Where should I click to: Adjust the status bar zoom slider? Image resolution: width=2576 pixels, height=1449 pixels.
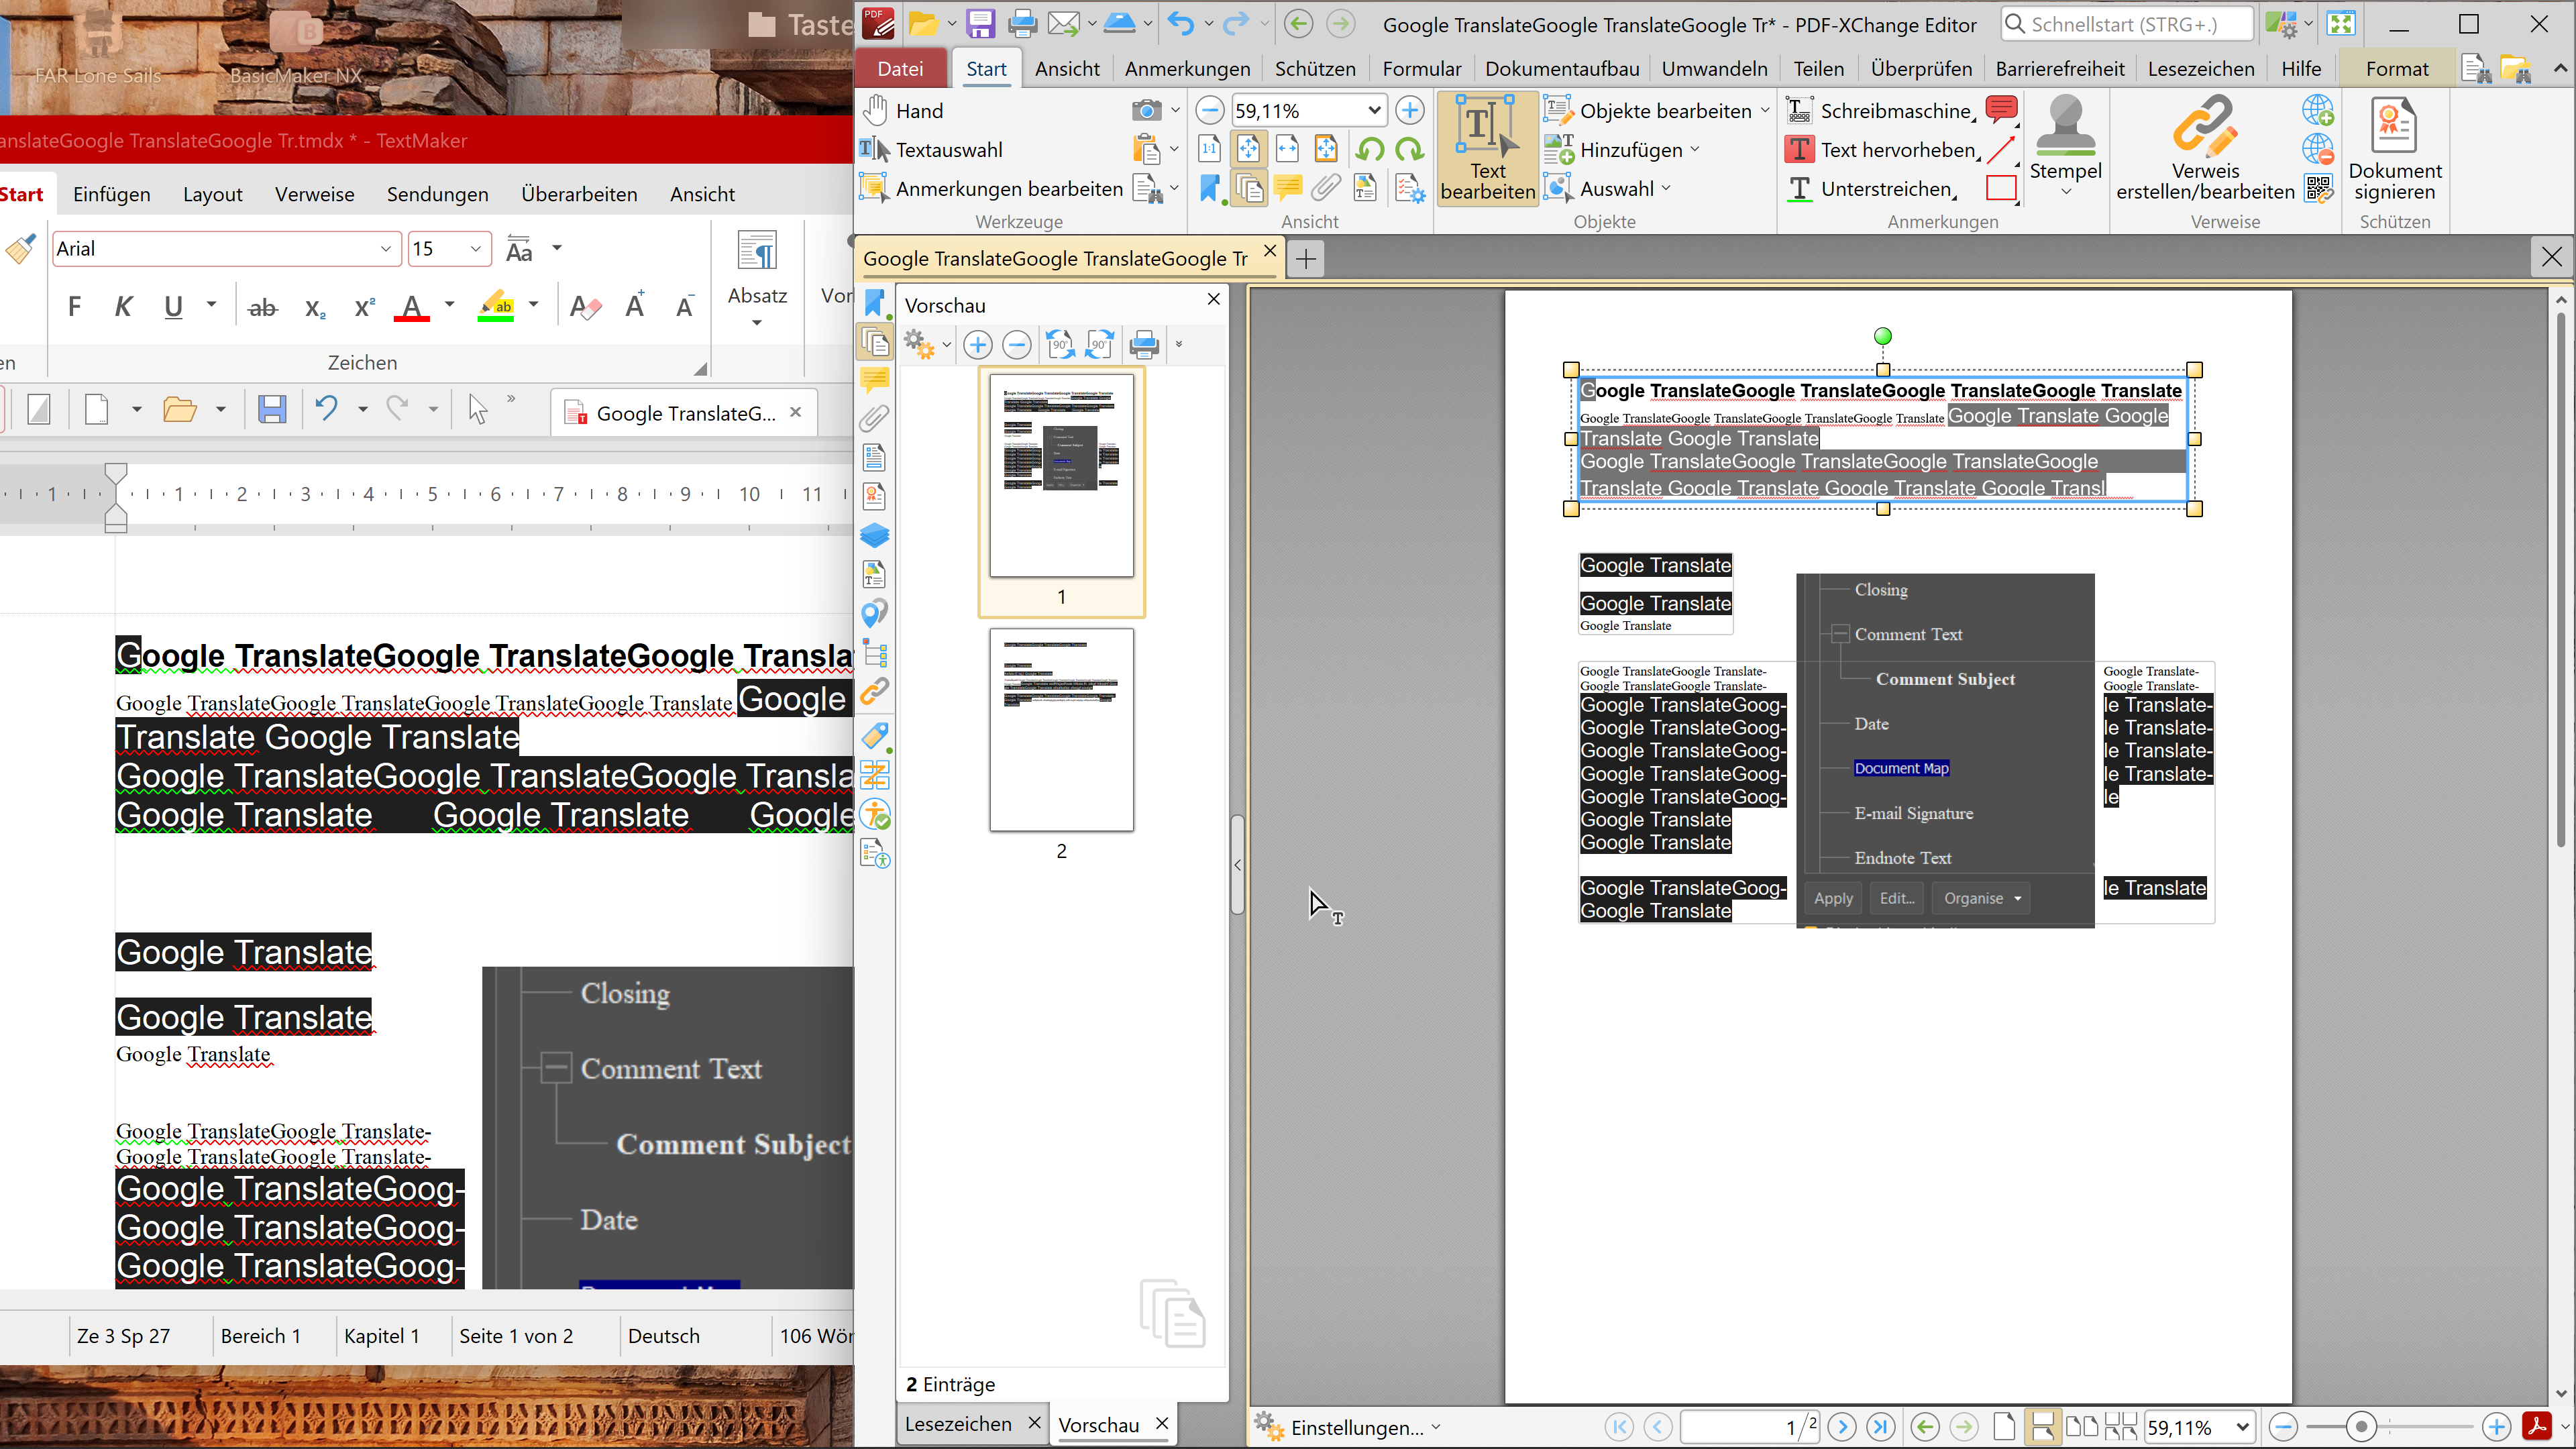(x=2361, y=1428)
